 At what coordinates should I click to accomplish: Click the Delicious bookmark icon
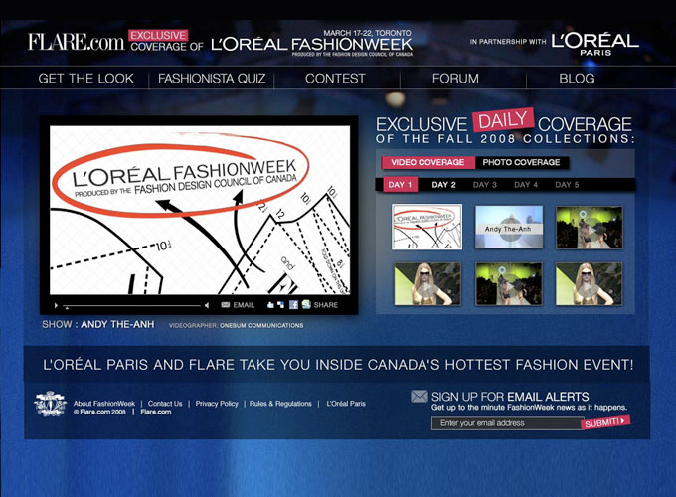click(281, 305)
